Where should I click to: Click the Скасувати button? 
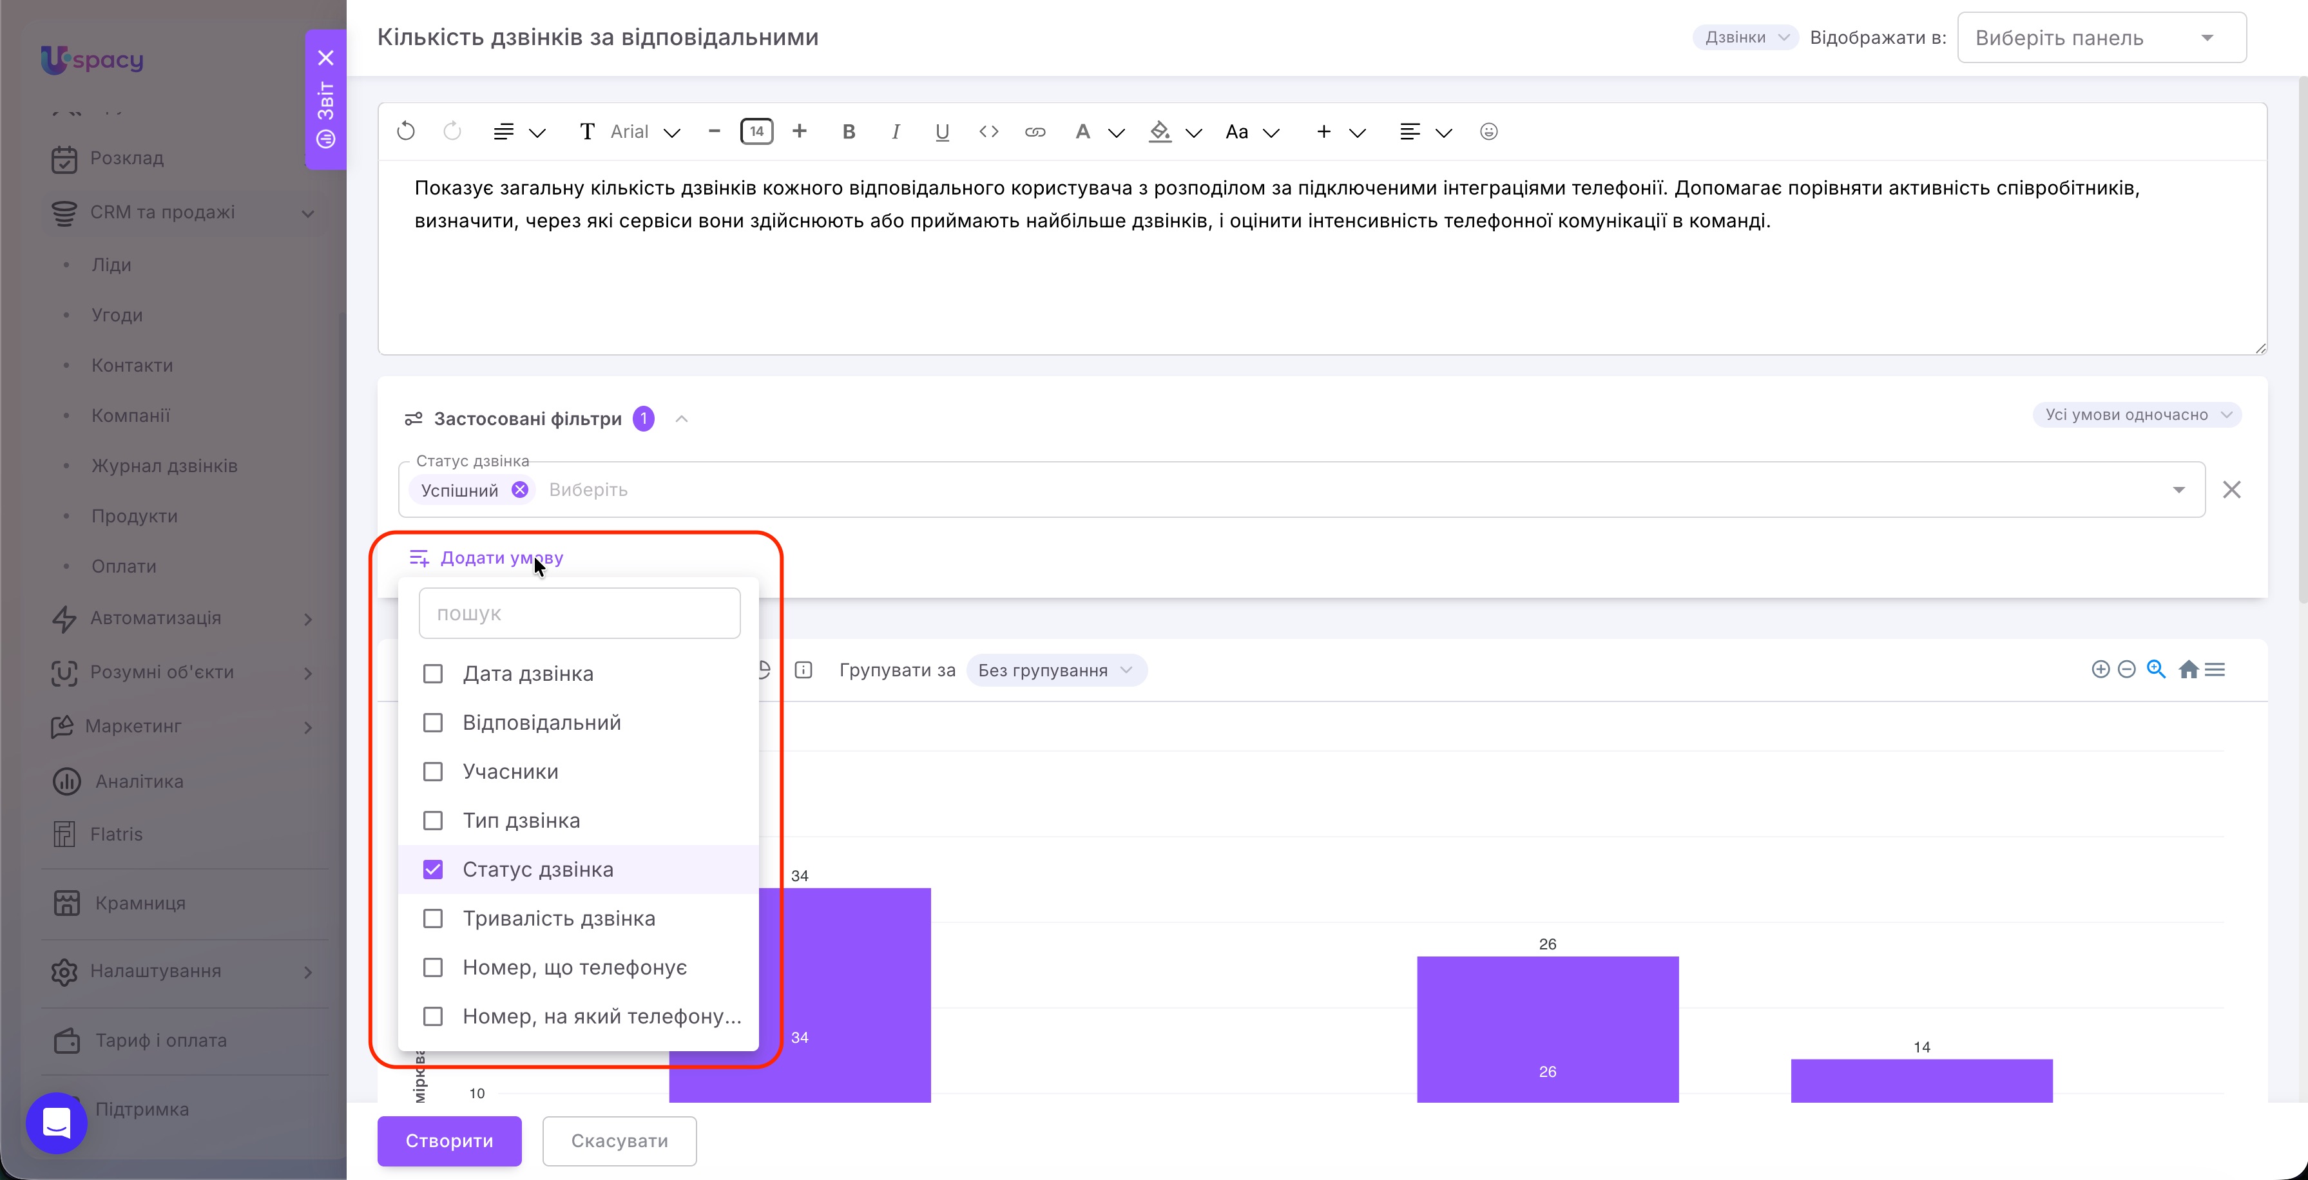619,1141
